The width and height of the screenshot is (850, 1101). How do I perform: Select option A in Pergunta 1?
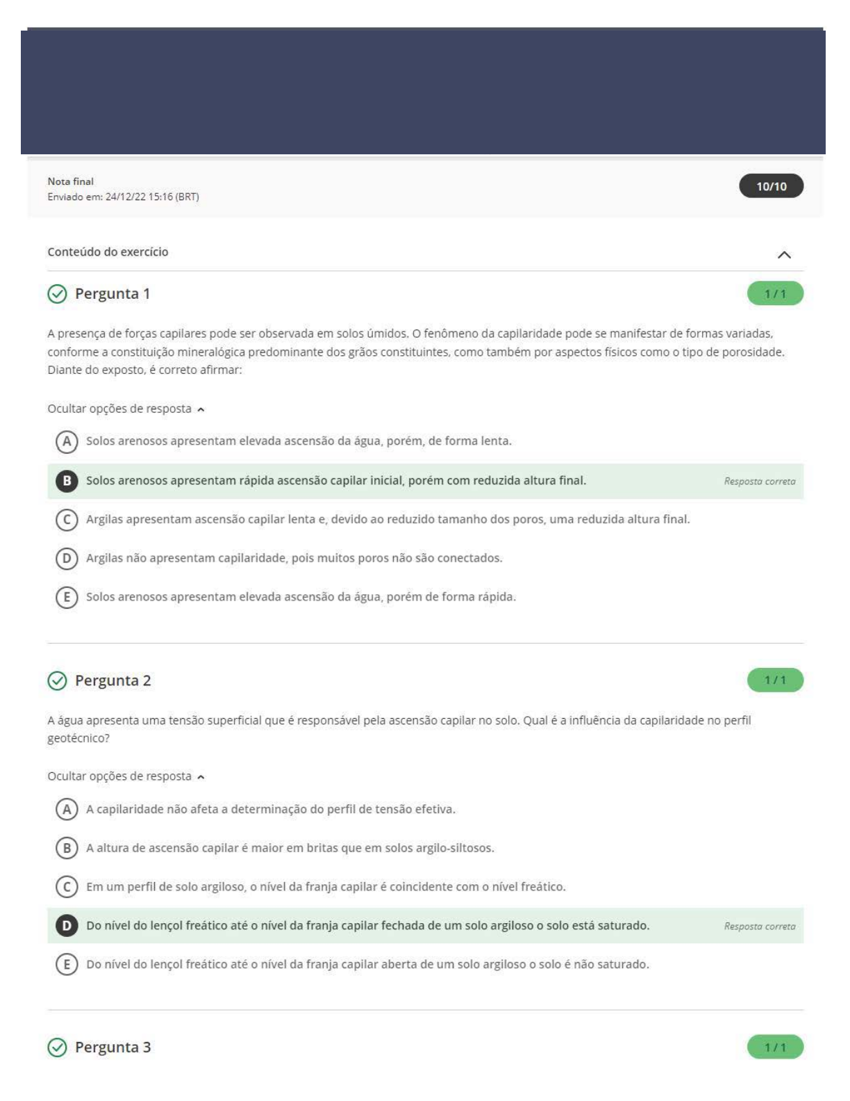(x=67, y=441)
